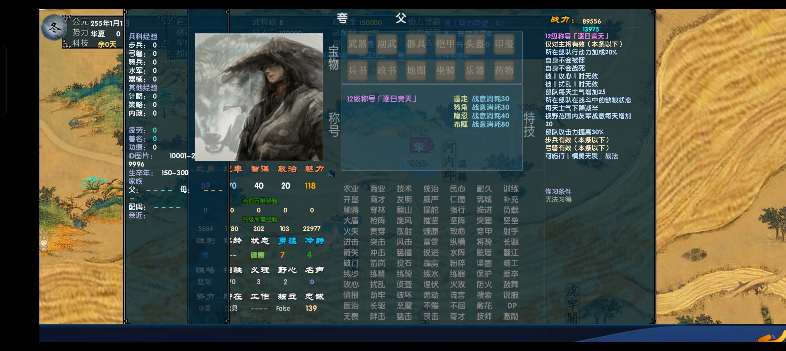Select the 12级称号「逐日竟天」title entry
This screenshot has height=351, width=786.
click(382, 99)
